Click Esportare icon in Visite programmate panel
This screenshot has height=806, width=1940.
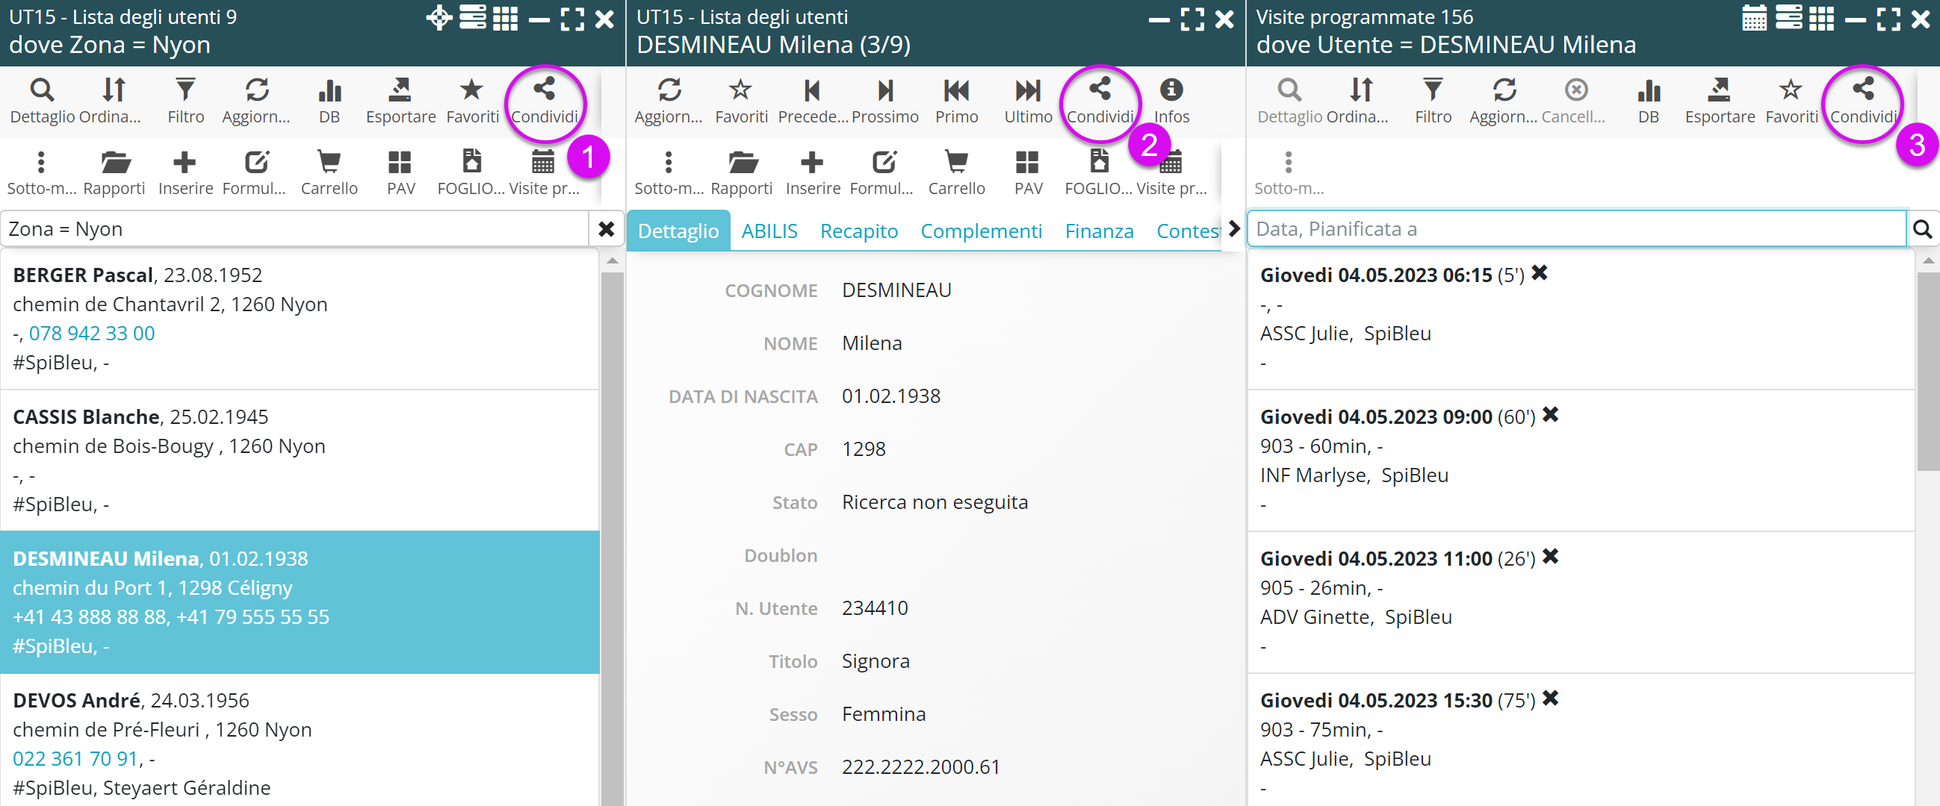(x=1719, y=100)
